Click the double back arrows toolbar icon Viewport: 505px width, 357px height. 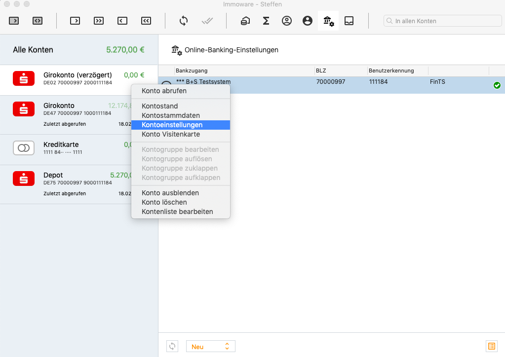pos(146,21)
